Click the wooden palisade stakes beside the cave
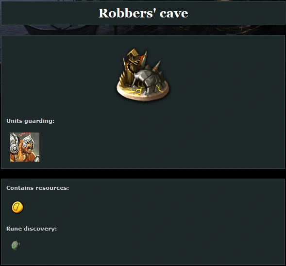This screenshot has height=266, width=286. click(x=127, y=77)
